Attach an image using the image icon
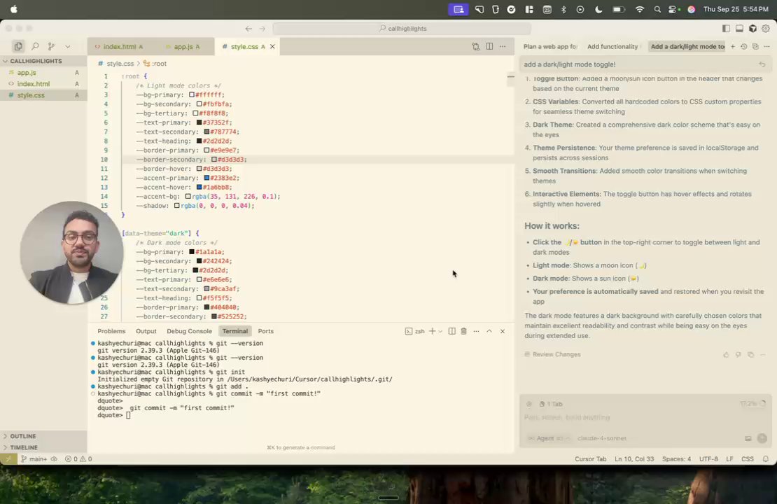 [748, 438]
